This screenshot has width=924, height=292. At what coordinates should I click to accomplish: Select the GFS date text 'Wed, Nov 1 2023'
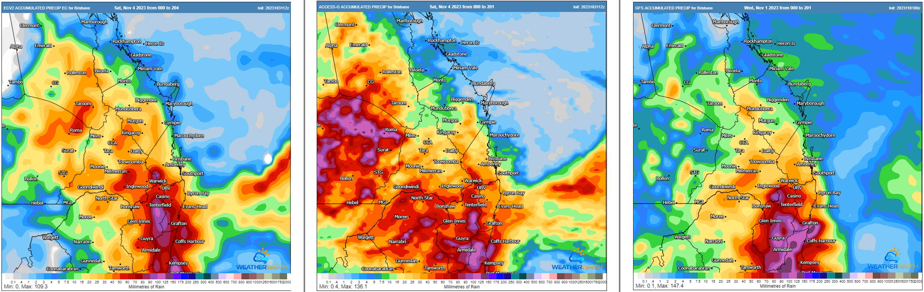pos(760,8)
